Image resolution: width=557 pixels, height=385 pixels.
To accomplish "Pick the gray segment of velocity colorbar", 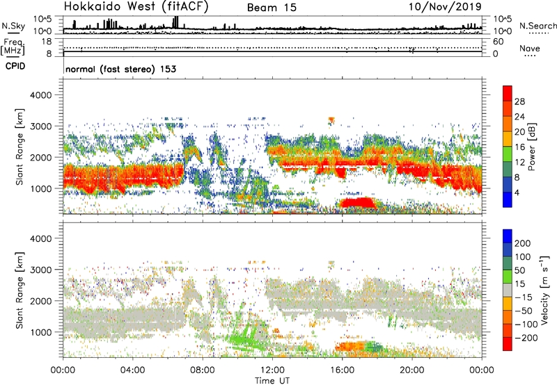I will point(508,290).
